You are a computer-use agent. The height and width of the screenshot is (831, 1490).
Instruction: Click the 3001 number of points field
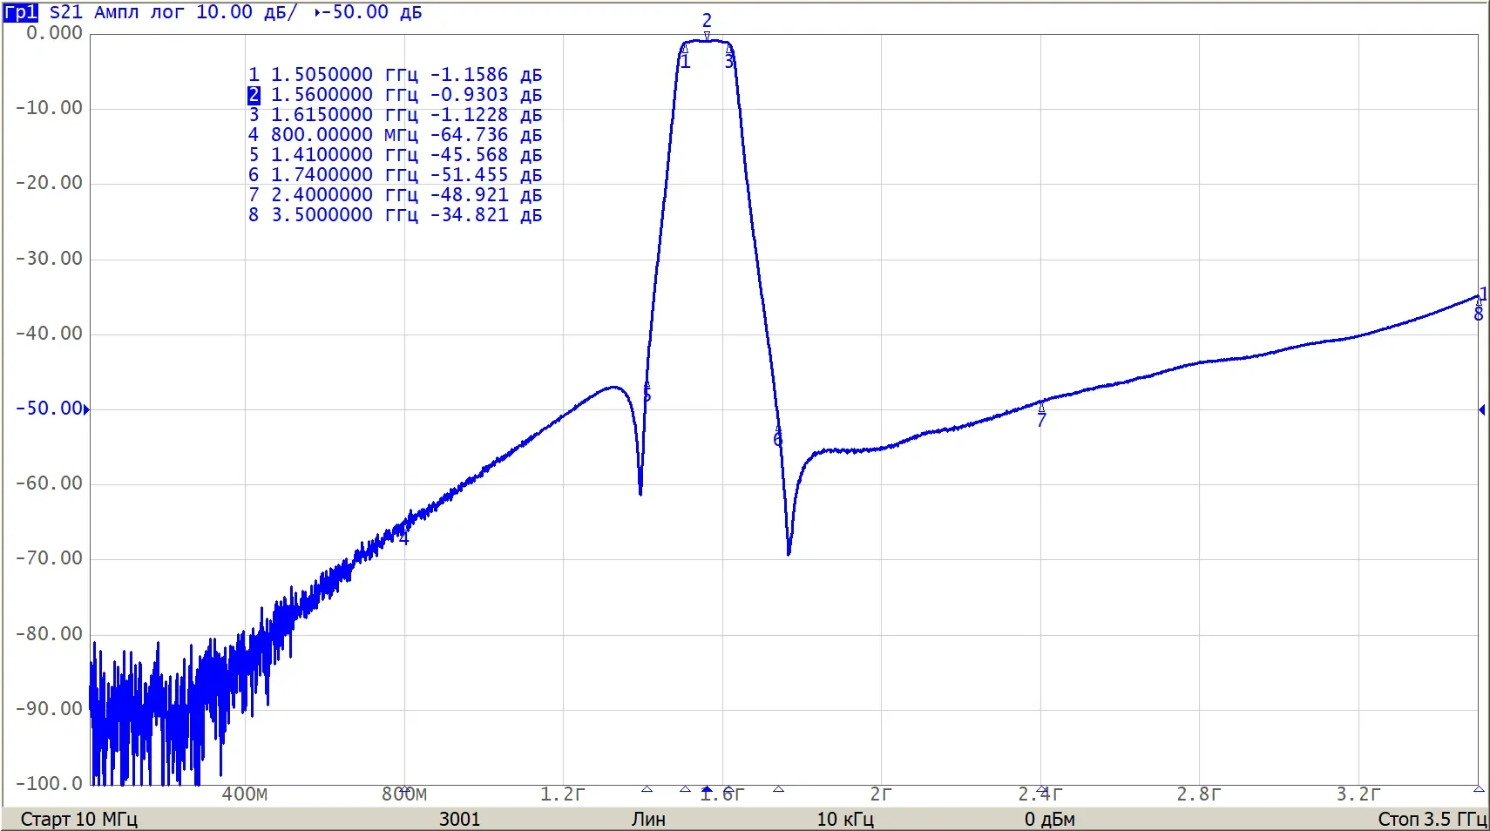459,820
